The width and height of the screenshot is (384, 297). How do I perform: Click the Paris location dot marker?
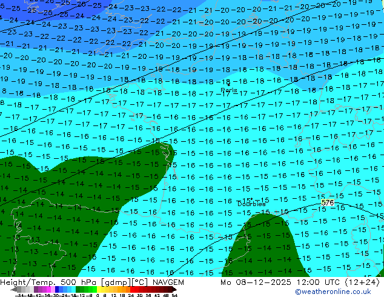(229, 84)
